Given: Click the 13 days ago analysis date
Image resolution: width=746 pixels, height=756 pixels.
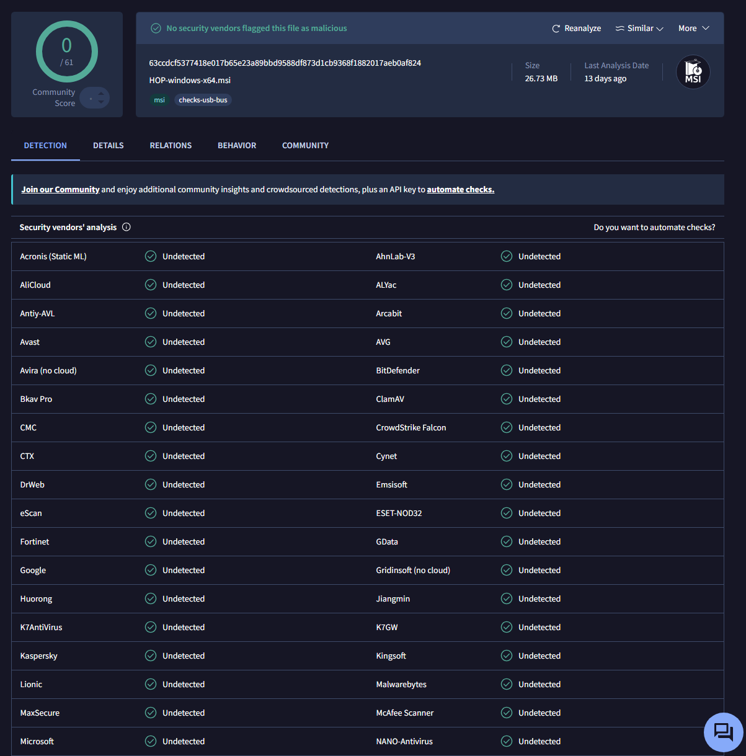Looking at the screenshot, I should (x=605, y=79).
